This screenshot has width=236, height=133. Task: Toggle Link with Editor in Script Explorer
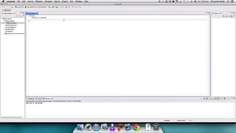click(21, 16)
